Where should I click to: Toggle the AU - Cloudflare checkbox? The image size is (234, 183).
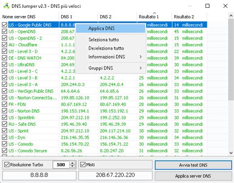[4, 45]
